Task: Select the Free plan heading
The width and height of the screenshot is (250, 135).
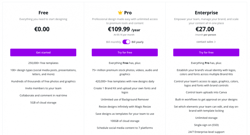Action: click(43, 13)
